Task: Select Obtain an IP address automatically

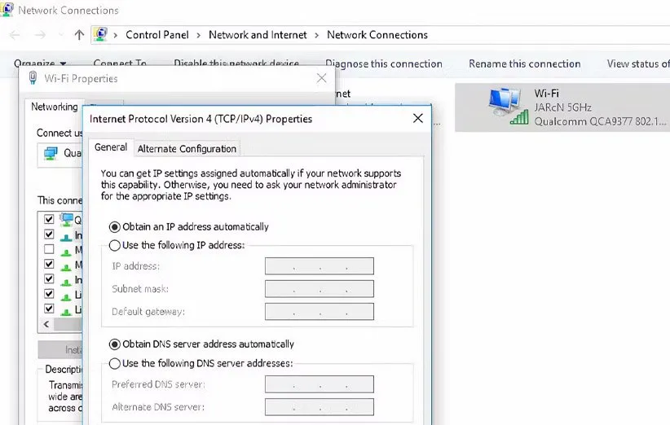Action: pyautogui.click(x=116, y=226)
